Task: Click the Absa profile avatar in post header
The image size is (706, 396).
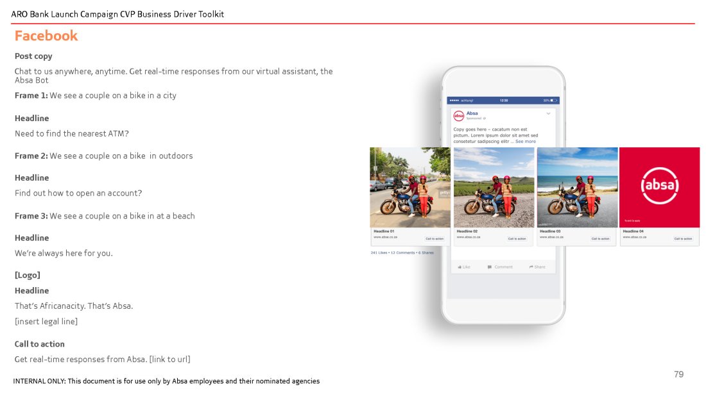Action: [458, 116]
